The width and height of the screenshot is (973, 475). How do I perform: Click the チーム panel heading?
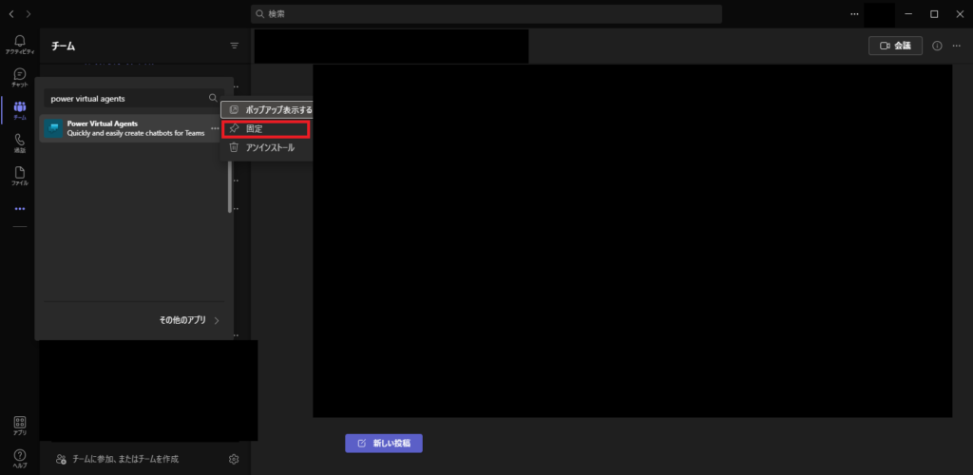click(64, 46)
